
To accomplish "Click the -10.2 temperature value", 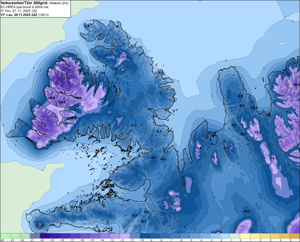I will 243,134.
